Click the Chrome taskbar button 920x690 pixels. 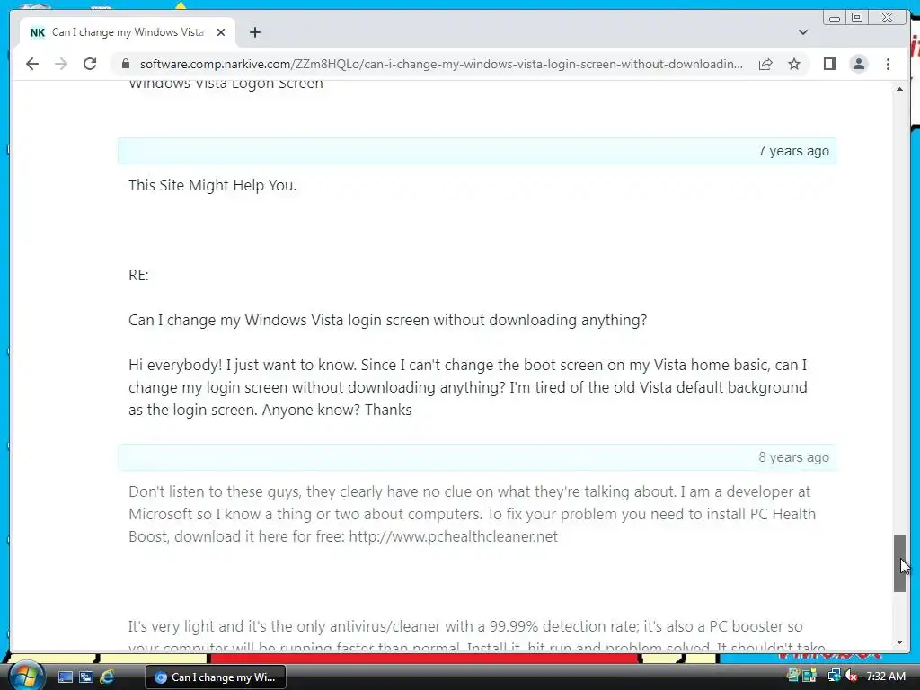pyautogui.click(x=216, y=677)
